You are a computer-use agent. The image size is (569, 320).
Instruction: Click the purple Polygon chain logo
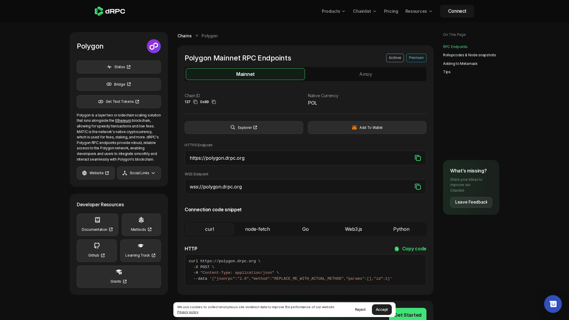point(154,46)
